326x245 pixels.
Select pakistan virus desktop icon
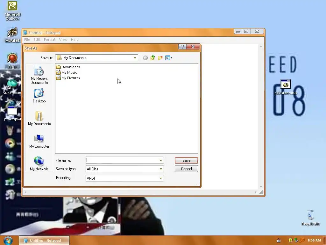pyautogui.click(x=286, y=87)
